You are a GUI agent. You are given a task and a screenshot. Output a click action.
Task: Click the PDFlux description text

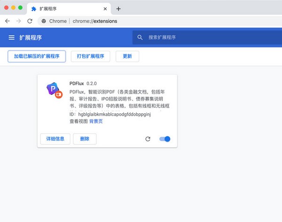tap(119, 99)
